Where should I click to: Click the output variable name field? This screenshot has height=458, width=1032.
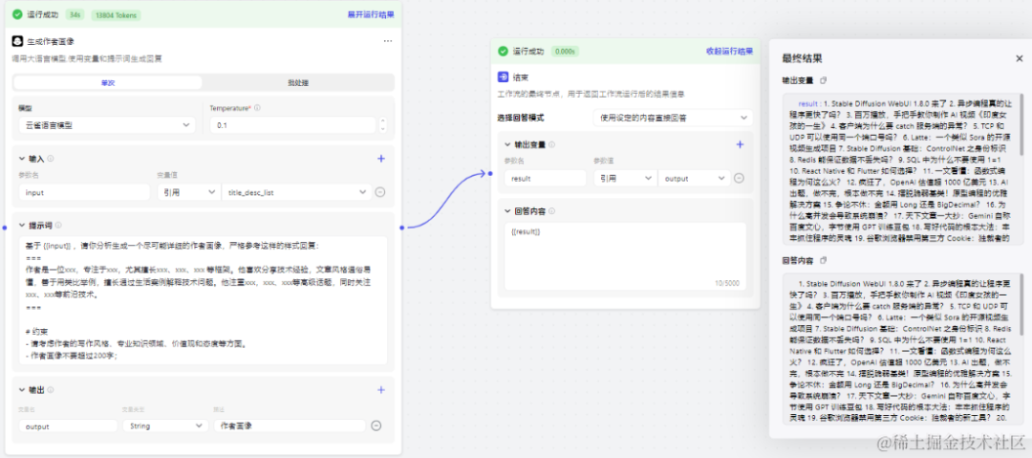coord(68,425)
